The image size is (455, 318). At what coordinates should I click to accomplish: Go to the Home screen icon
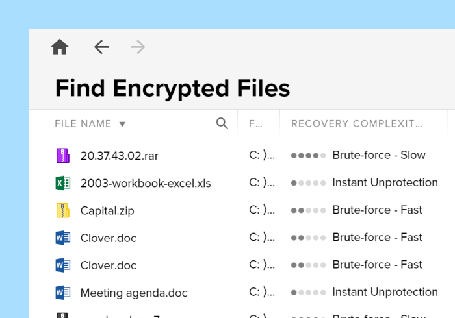(60, 47)
